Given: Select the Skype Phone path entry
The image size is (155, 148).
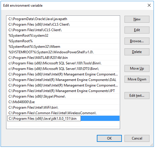Looking at the screenshot, I should 63,96.
